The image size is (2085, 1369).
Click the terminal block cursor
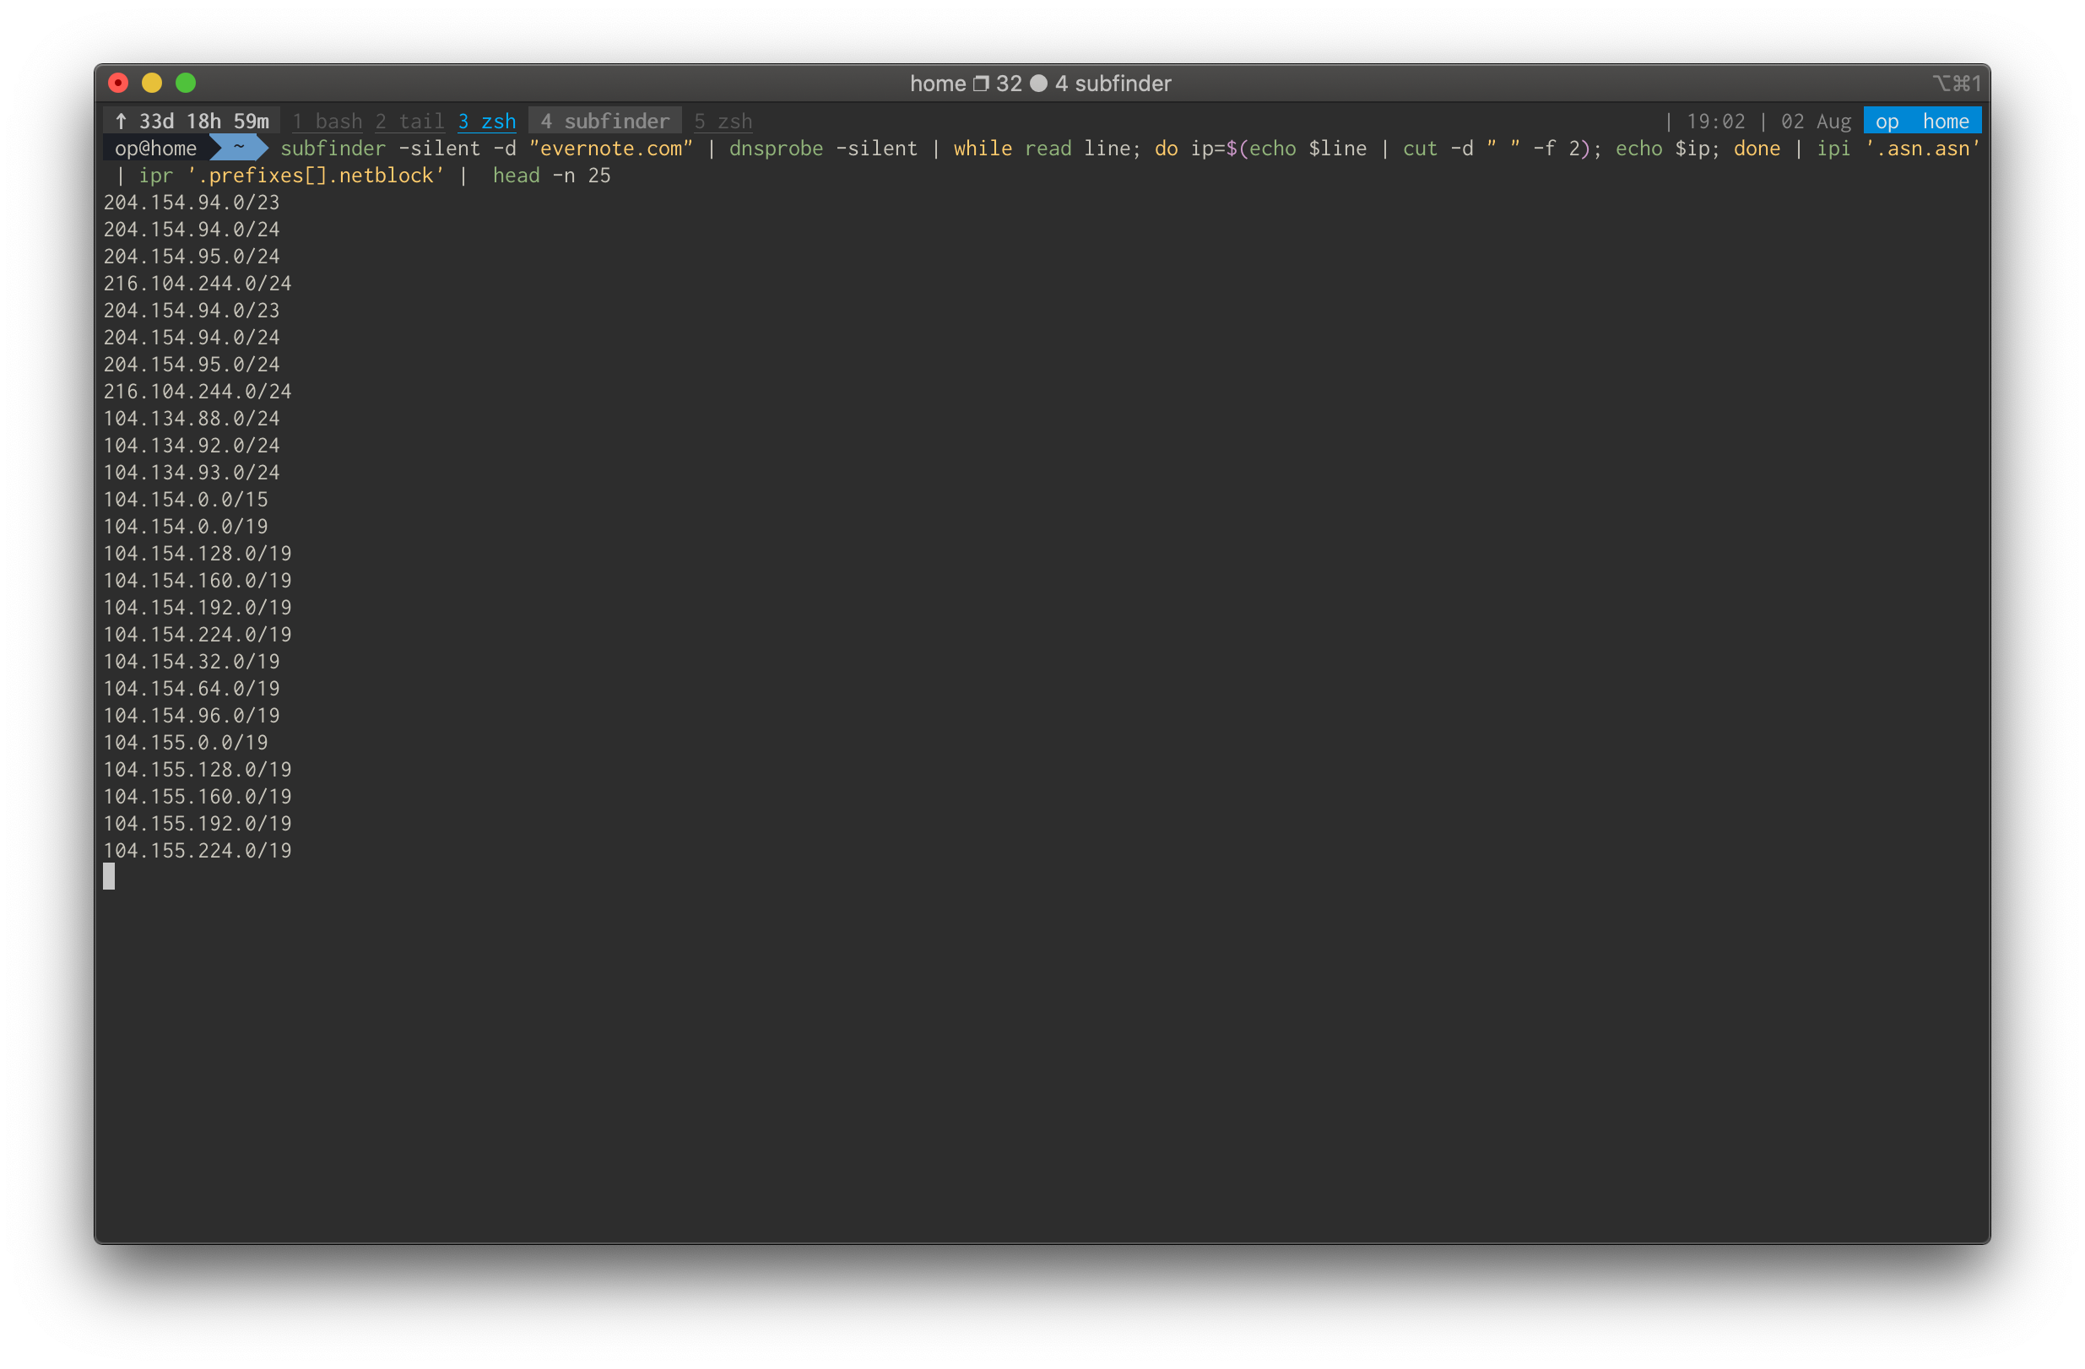click(109, 876)
